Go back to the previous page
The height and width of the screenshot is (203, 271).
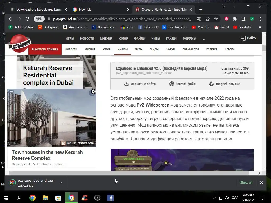[x=11, y=19]
